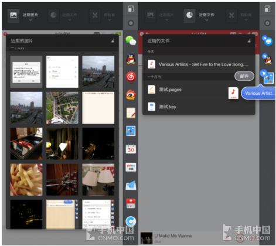Open the Notes app with pencil icon
The image size is (276, 246).
pyautogui.click(x=131, y=113)
